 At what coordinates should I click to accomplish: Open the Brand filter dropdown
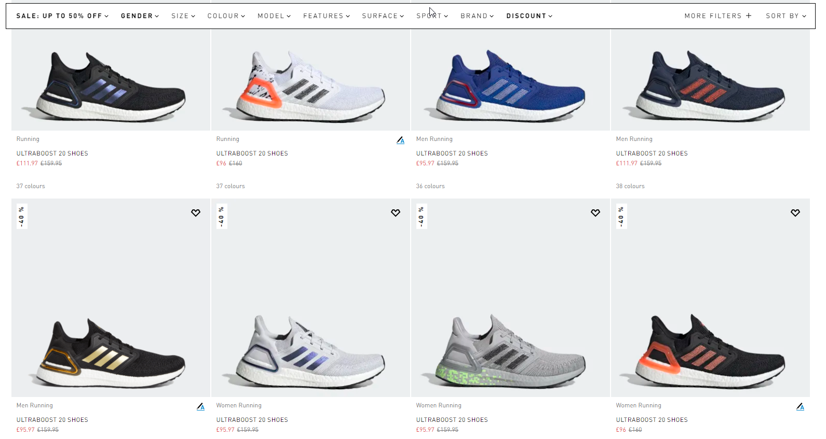tap(477, 16)
